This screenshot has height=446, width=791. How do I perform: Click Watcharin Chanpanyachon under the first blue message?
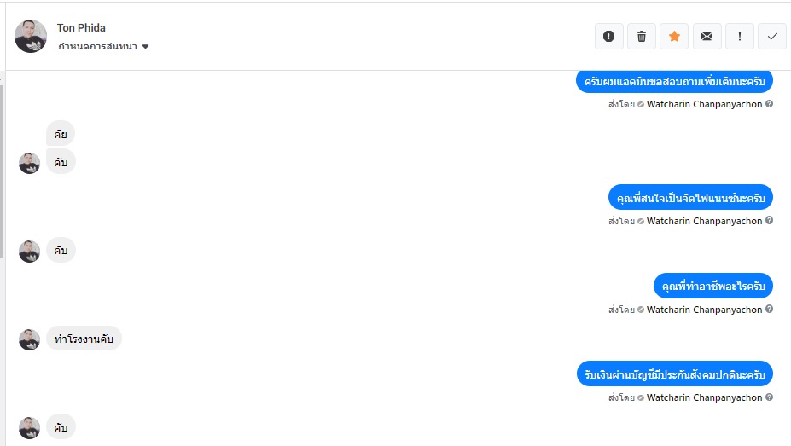[x=704, y=104]
